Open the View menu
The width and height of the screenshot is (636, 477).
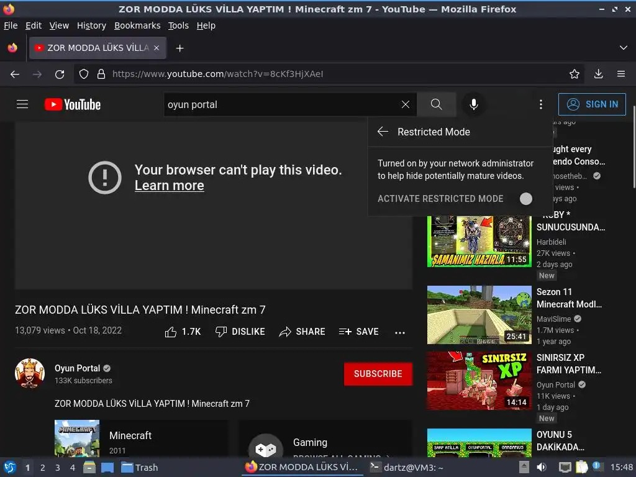pos(59,25)
